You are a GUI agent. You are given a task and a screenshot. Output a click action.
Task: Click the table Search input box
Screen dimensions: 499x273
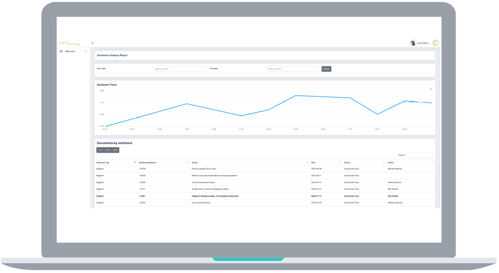pos(420,156)
